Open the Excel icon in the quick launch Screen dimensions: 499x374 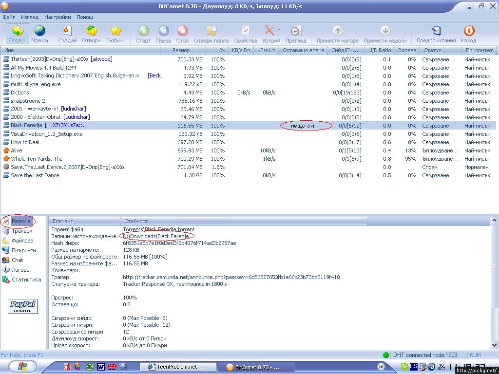90,367
